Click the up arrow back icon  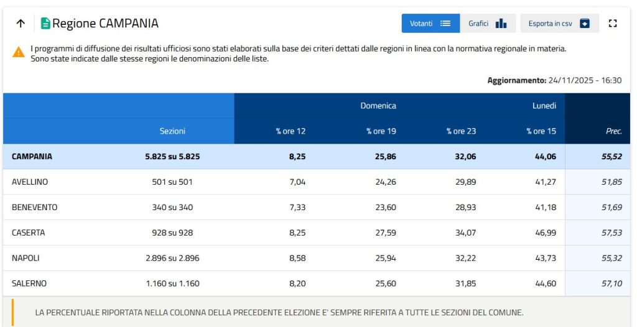pos(21,24)
